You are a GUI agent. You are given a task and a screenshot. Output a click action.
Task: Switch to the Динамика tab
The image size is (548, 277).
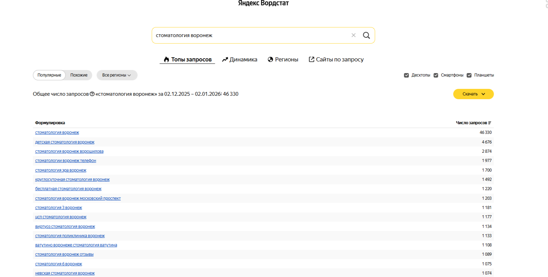[x=240, y=59]
